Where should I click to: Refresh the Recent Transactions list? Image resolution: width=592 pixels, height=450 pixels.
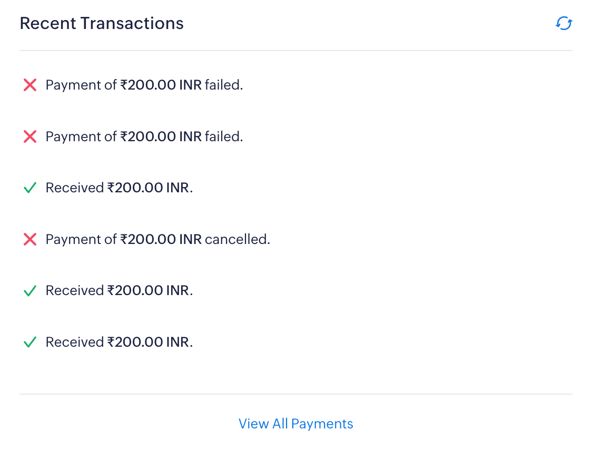click(x=564, y=24)
